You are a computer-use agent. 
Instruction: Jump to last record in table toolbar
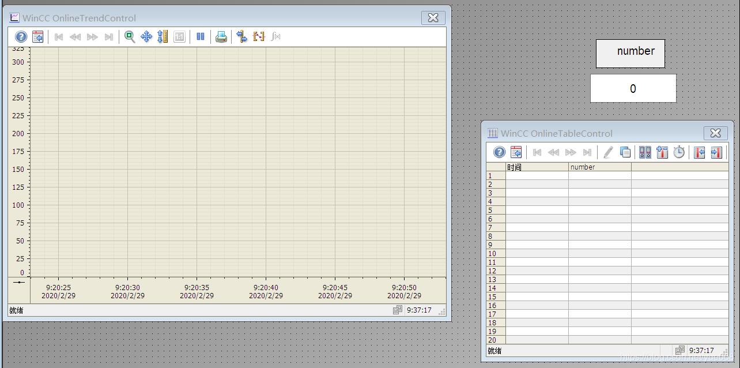pos(587,152)
